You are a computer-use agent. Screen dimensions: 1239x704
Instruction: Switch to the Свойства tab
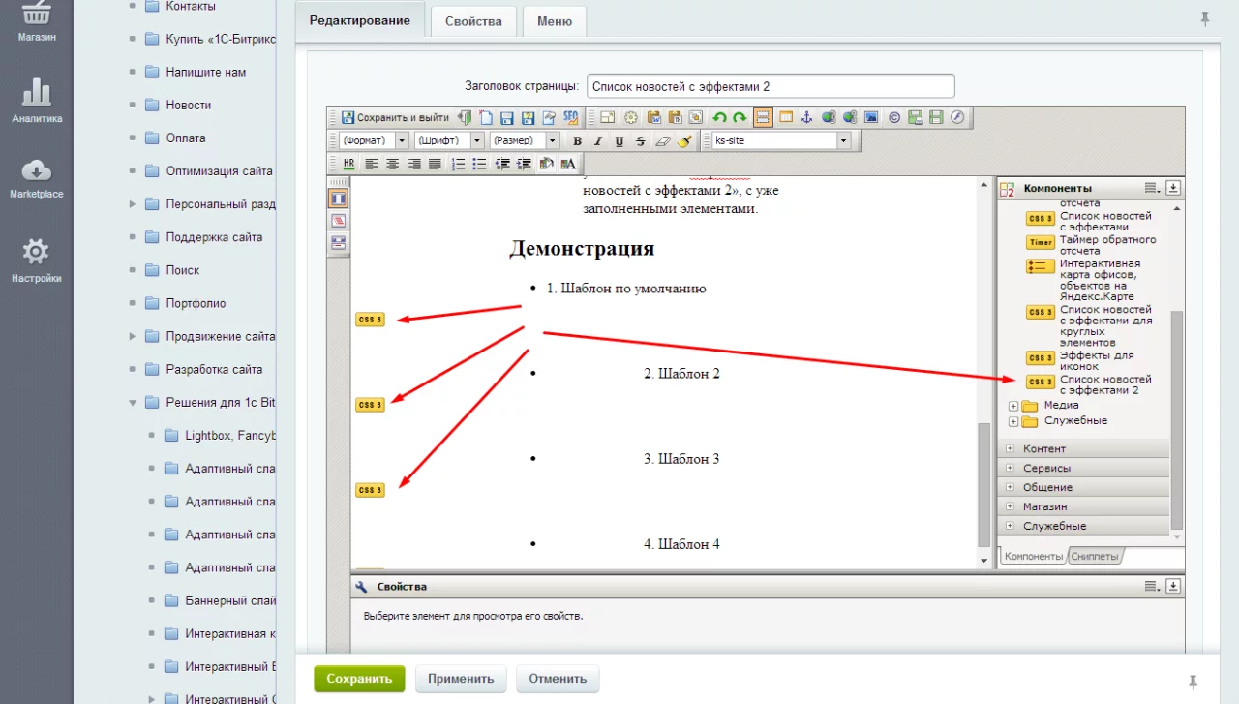(x=473, y=21)
